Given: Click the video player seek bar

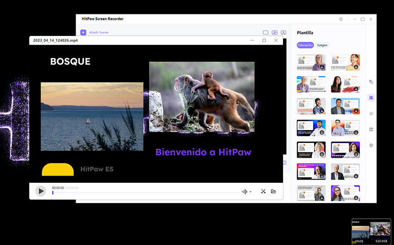Looking at the screenshot, I should click(146, 193).
